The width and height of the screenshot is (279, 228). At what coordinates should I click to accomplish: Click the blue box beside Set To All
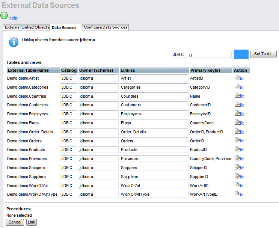coord(241,54)
